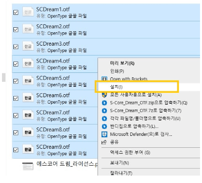
Task: Select 반디집으로 압축하기(L)...
Action: (x=134, y=126)
